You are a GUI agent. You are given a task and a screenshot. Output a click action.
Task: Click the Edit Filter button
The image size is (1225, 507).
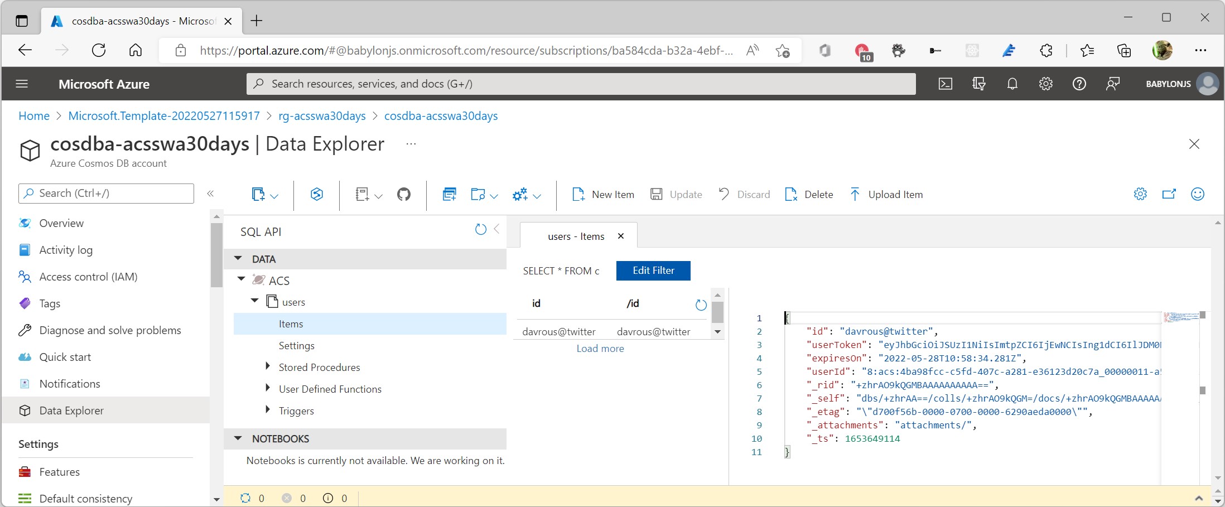coord(653,271)
